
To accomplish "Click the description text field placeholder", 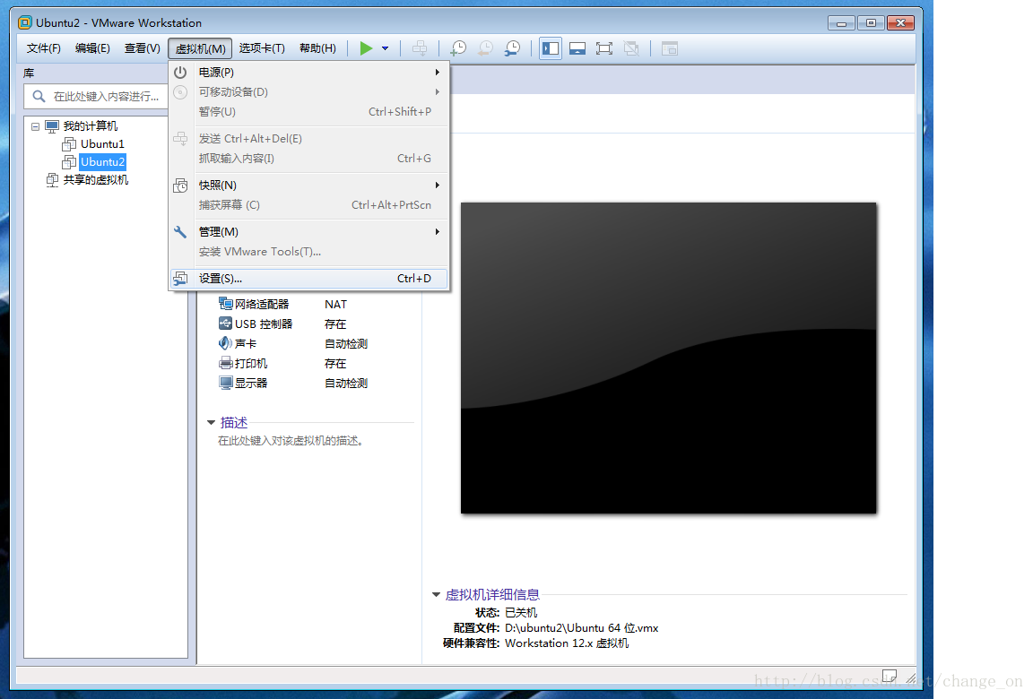I will [x=291, y=441].
